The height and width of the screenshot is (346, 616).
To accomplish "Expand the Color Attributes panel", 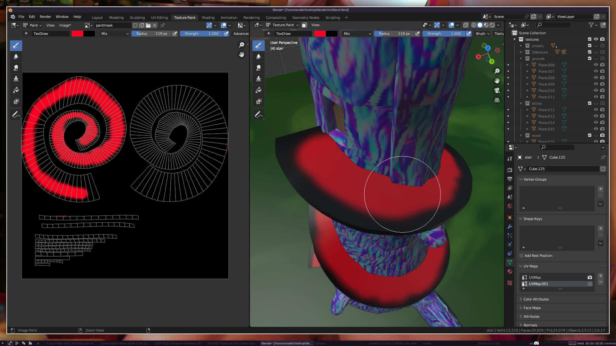I will 536,299.
